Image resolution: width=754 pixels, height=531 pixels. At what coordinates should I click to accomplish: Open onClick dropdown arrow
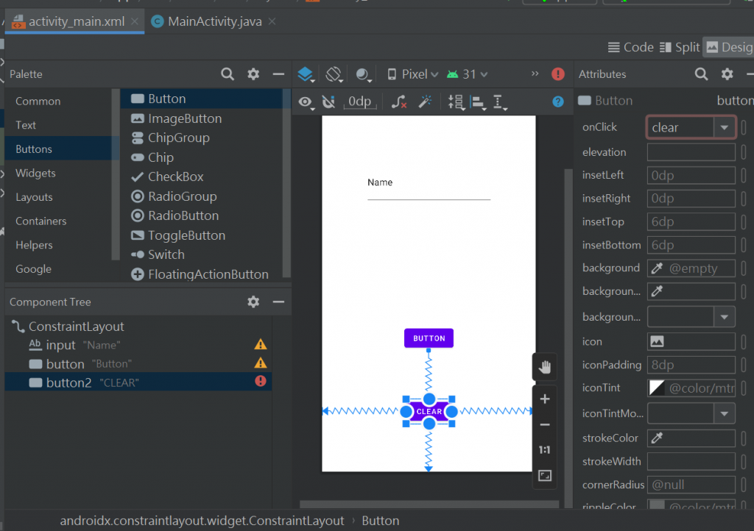(x=725, y=128)
